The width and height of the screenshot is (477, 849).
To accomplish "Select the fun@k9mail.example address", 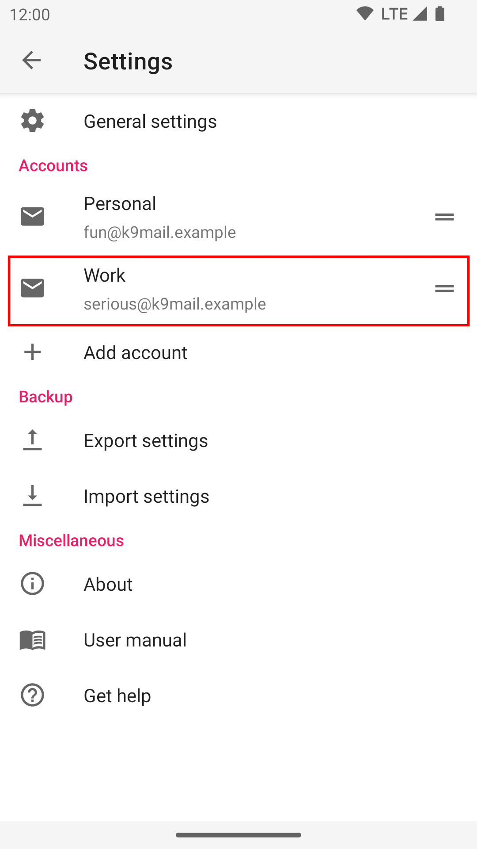I will [160, 232].
